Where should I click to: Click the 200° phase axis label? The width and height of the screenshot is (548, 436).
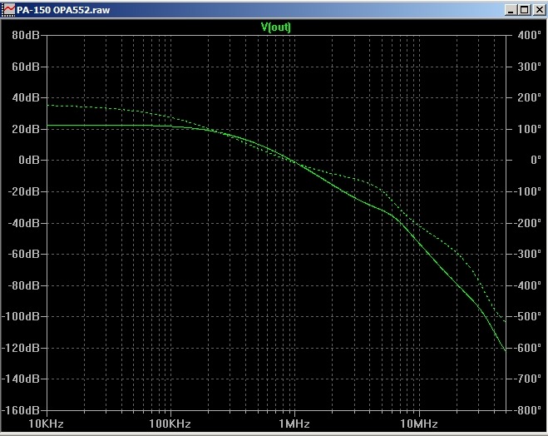click(x=530, y=97)
